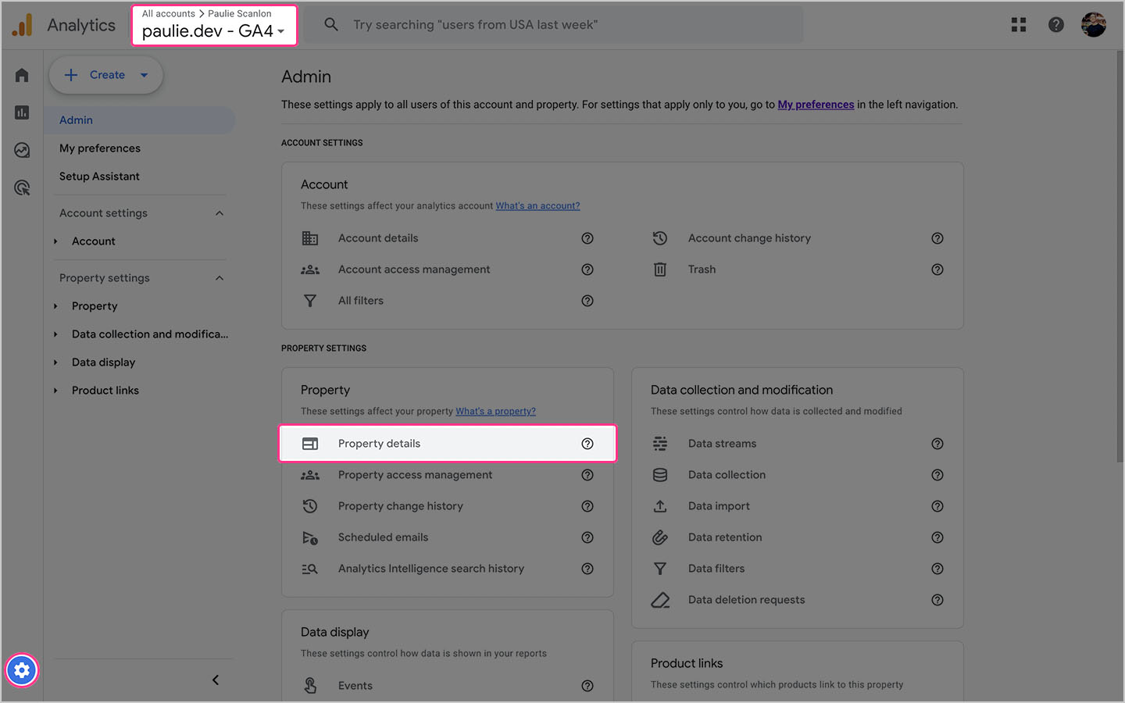
Task: Click the help question mark icon
Action: [x=1055, y=24]
